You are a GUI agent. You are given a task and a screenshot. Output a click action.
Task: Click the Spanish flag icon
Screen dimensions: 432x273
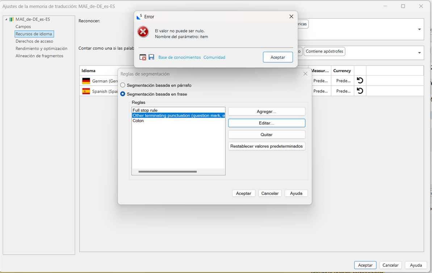(x=86, y=91)
